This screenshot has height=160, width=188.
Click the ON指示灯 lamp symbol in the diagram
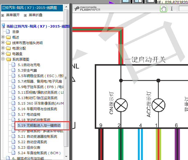(121, 105)
